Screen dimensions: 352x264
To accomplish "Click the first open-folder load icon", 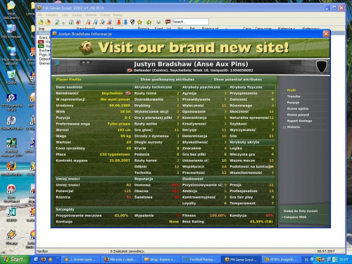I will click(x=41, y=22).
